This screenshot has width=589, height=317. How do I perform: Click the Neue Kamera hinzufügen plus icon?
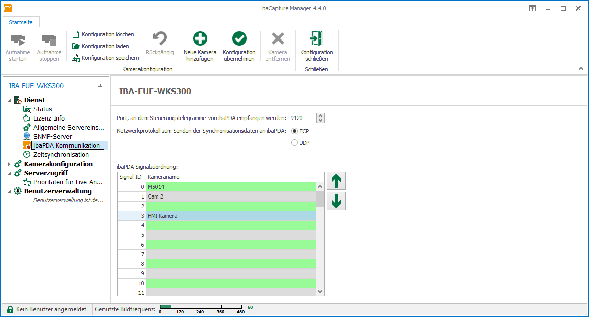pos(200,39)
